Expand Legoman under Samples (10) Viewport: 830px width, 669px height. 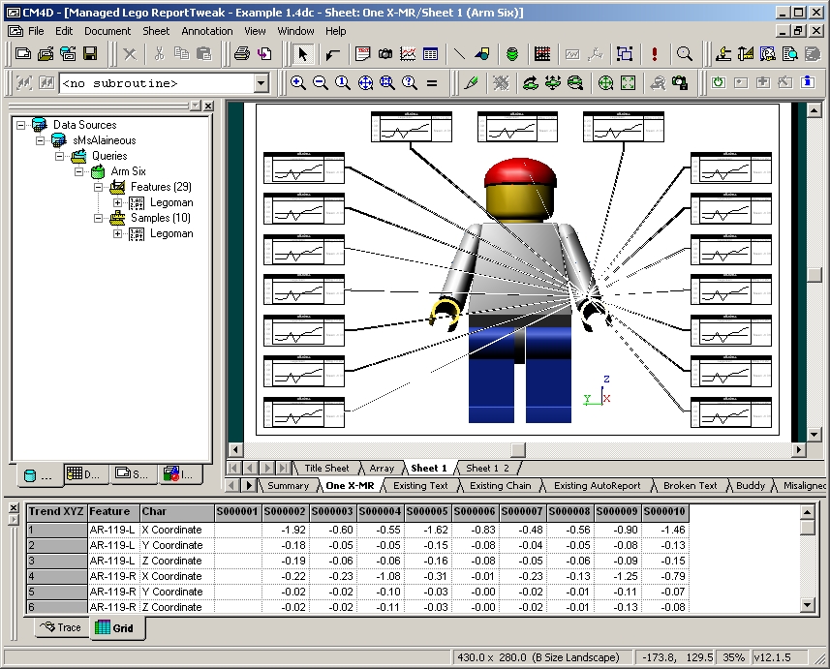[118, 233]
